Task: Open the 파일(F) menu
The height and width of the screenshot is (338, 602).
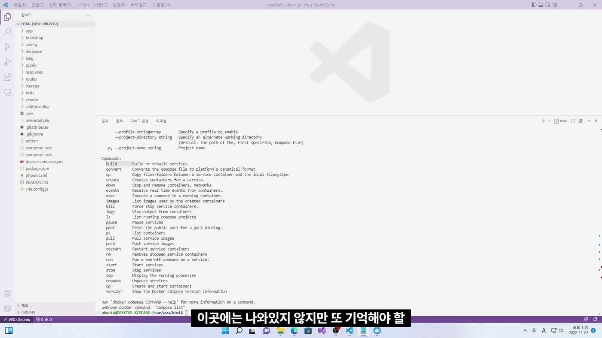Action: point(20,5)
